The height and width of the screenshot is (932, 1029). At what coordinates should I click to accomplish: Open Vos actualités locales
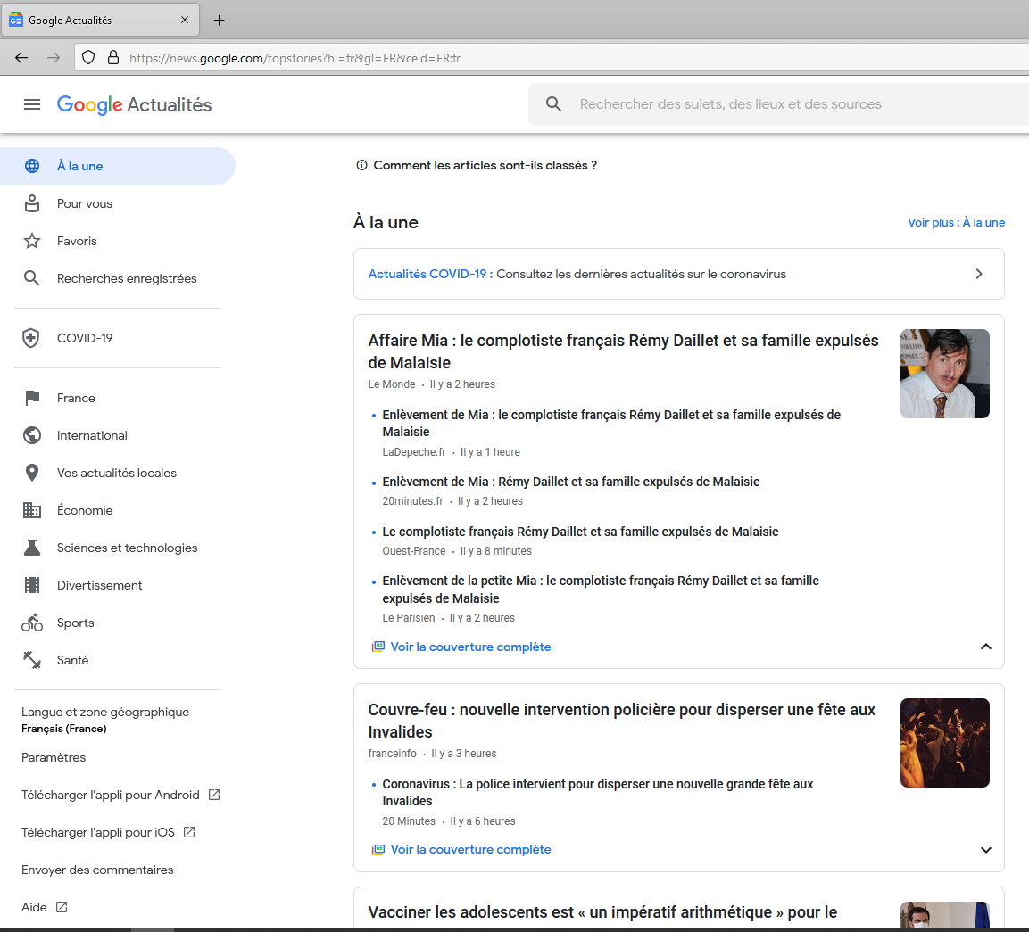[118, 473]
